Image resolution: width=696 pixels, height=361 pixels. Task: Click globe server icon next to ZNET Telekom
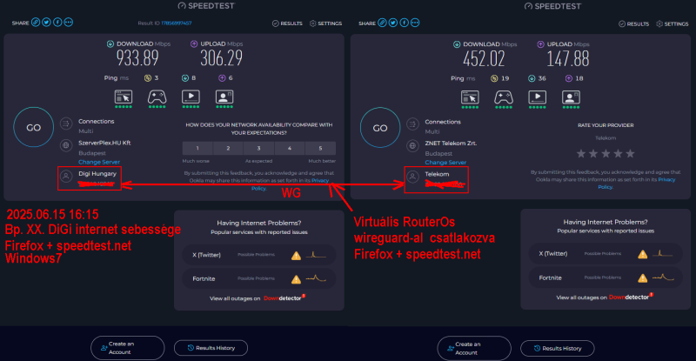pyautogui.click(x=412, y=145)
